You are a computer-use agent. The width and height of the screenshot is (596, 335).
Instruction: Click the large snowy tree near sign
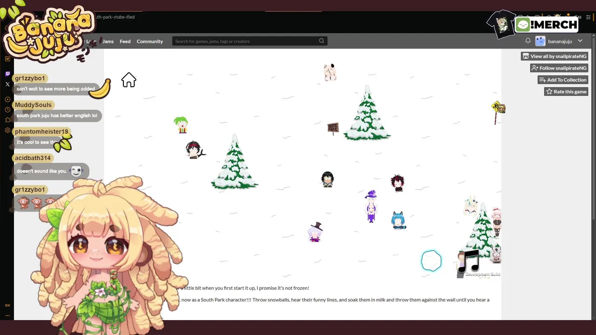point(367,113)
